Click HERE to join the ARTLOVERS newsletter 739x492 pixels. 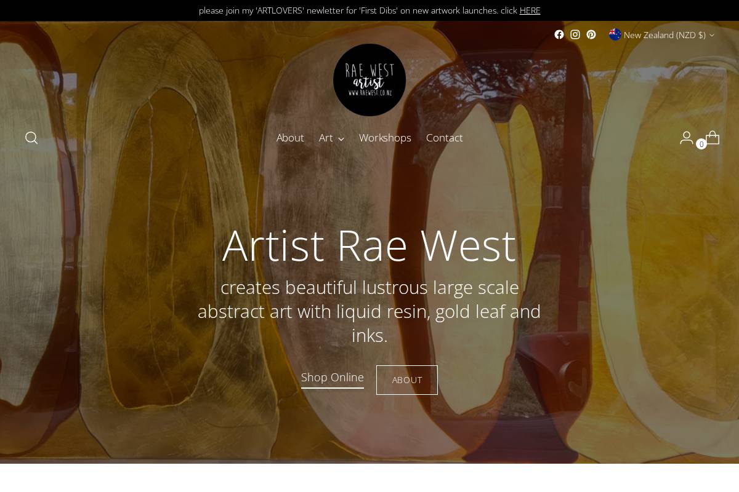coord(530,10)
